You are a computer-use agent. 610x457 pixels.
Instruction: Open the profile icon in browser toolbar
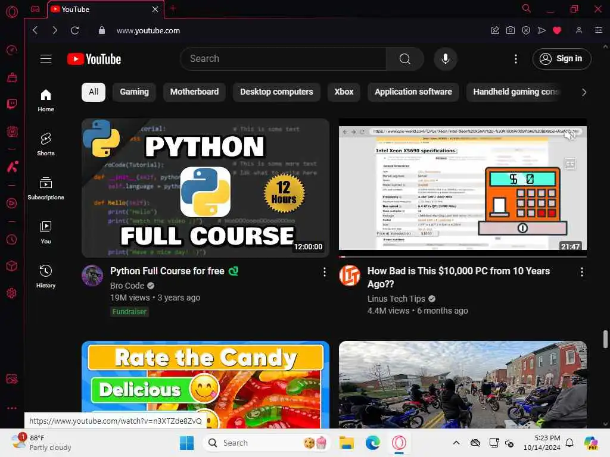[579, 30]
